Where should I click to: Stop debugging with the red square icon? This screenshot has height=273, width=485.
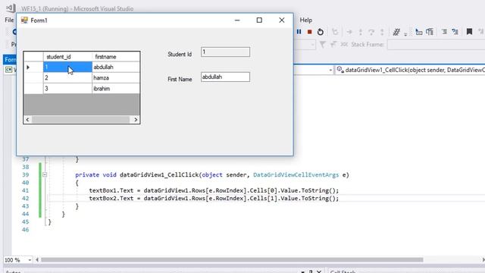(x=309, y=32)
